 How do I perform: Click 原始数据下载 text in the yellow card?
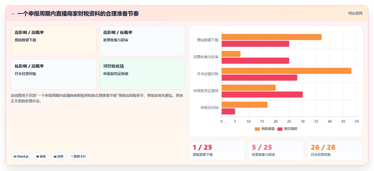(25, 40)
